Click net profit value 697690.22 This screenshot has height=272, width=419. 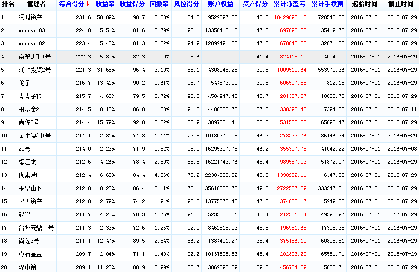(293, 30)
